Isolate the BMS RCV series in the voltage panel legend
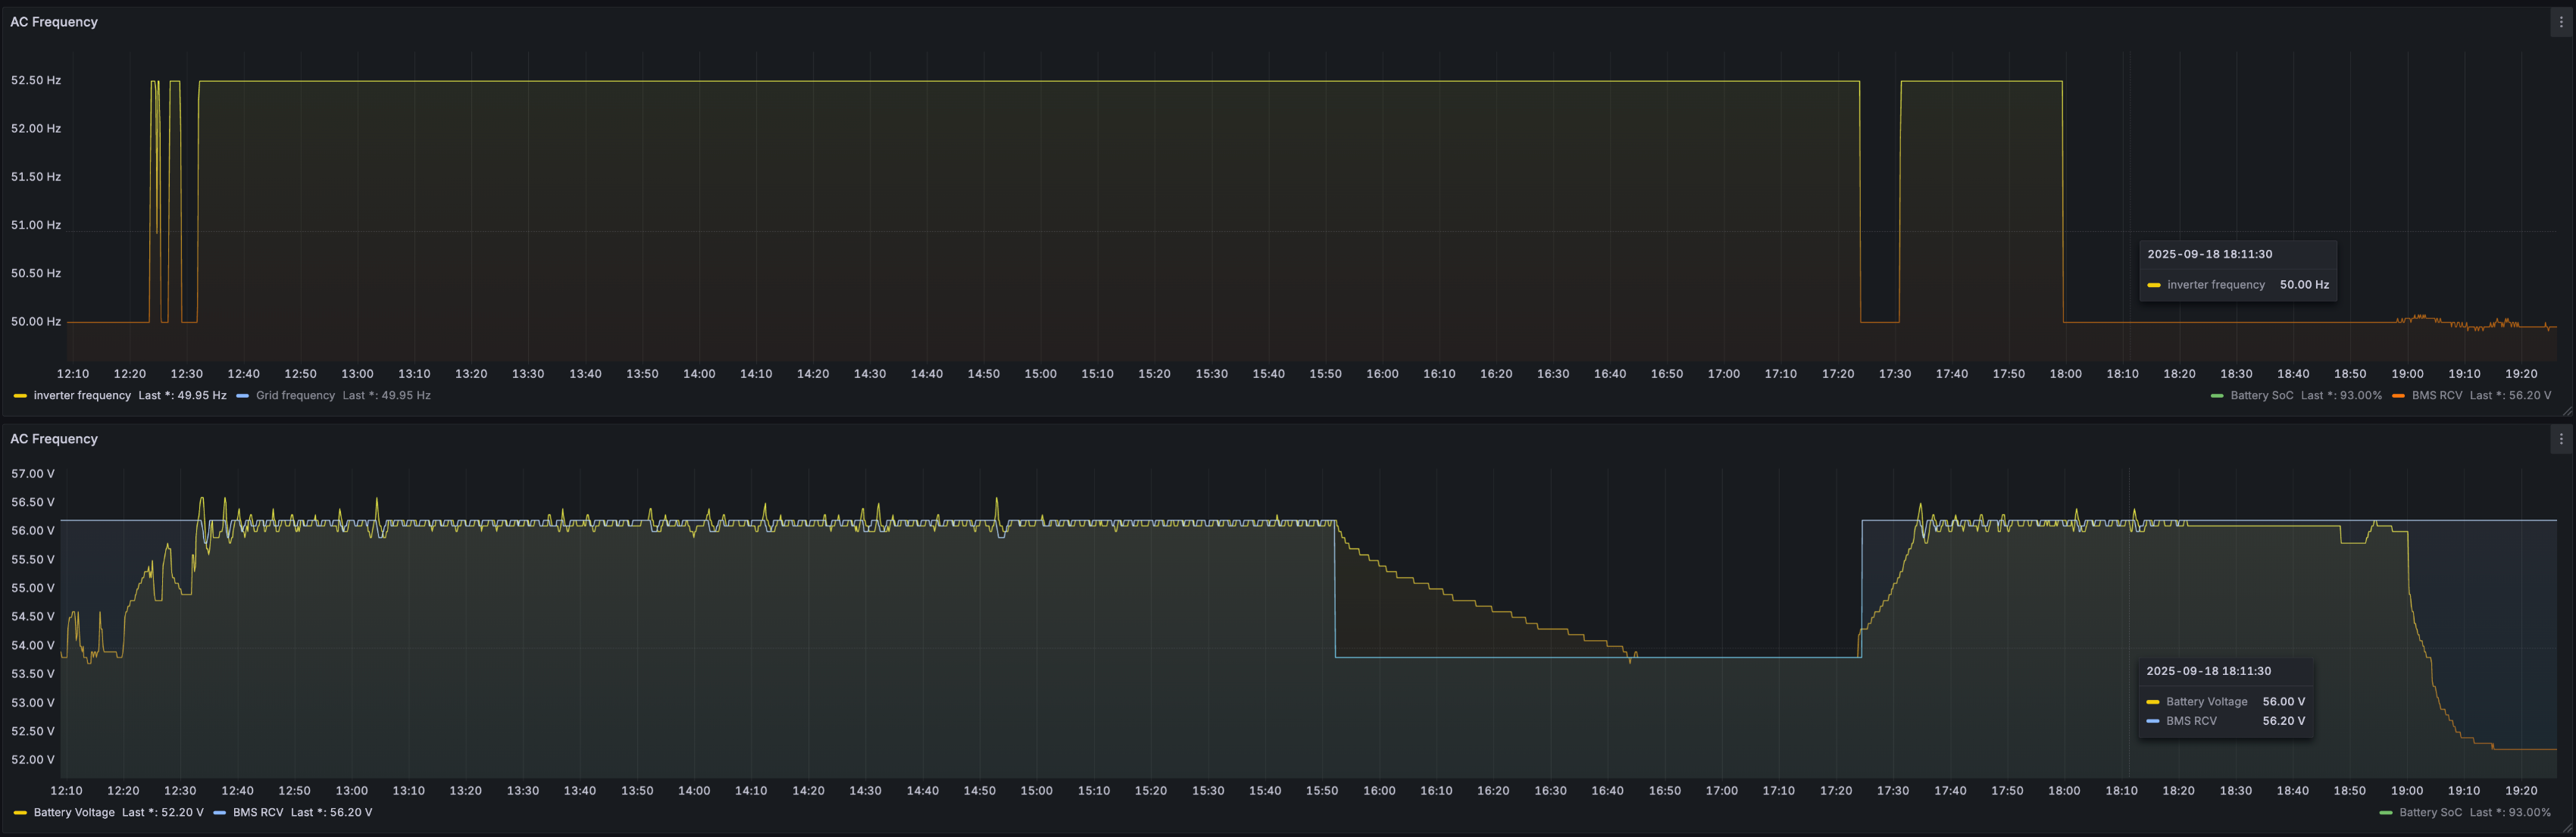This screenshot has width=2576, height=837. point(258,813)
